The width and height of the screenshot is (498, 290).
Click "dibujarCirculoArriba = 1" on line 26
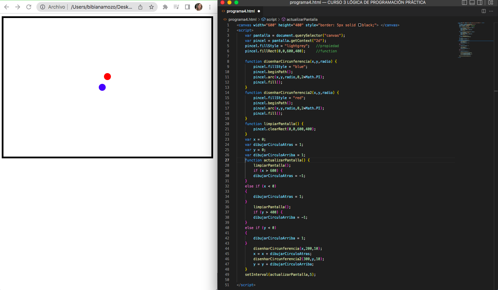coord(278,155)
